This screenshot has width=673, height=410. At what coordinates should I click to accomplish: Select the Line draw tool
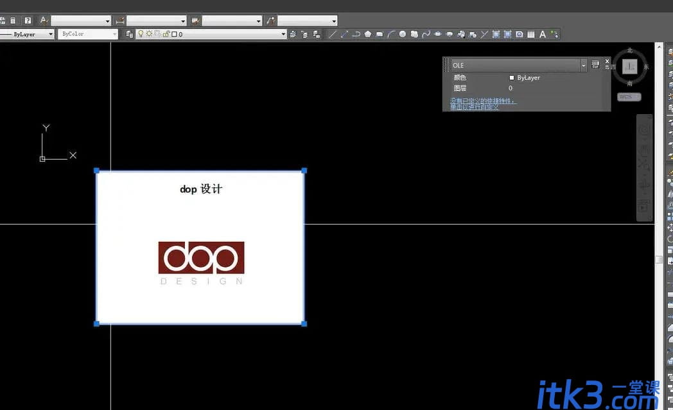pyautogui.click(x=332, y=34)
